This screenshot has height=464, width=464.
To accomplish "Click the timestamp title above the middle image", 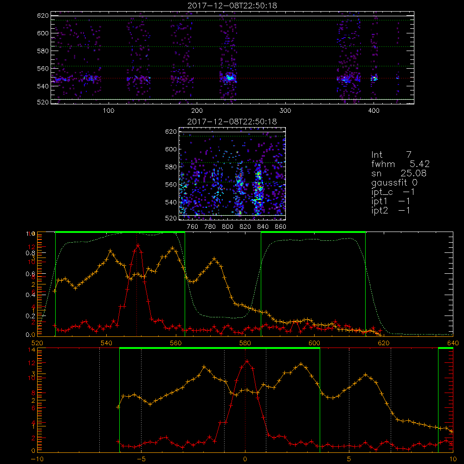I will [232, 122].
